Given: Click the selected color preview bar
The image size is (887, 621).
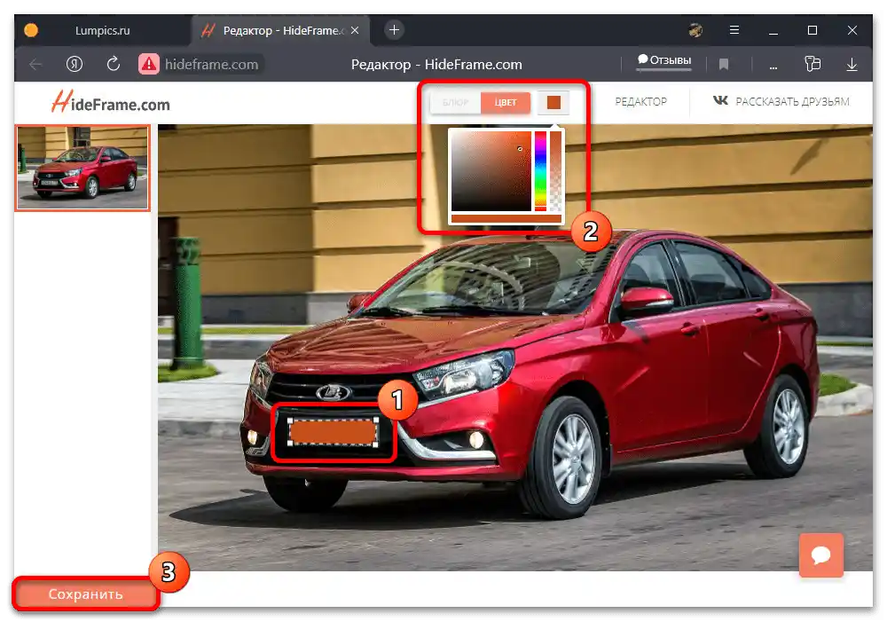Looking at the screenshot, I should tap(506, 218).
